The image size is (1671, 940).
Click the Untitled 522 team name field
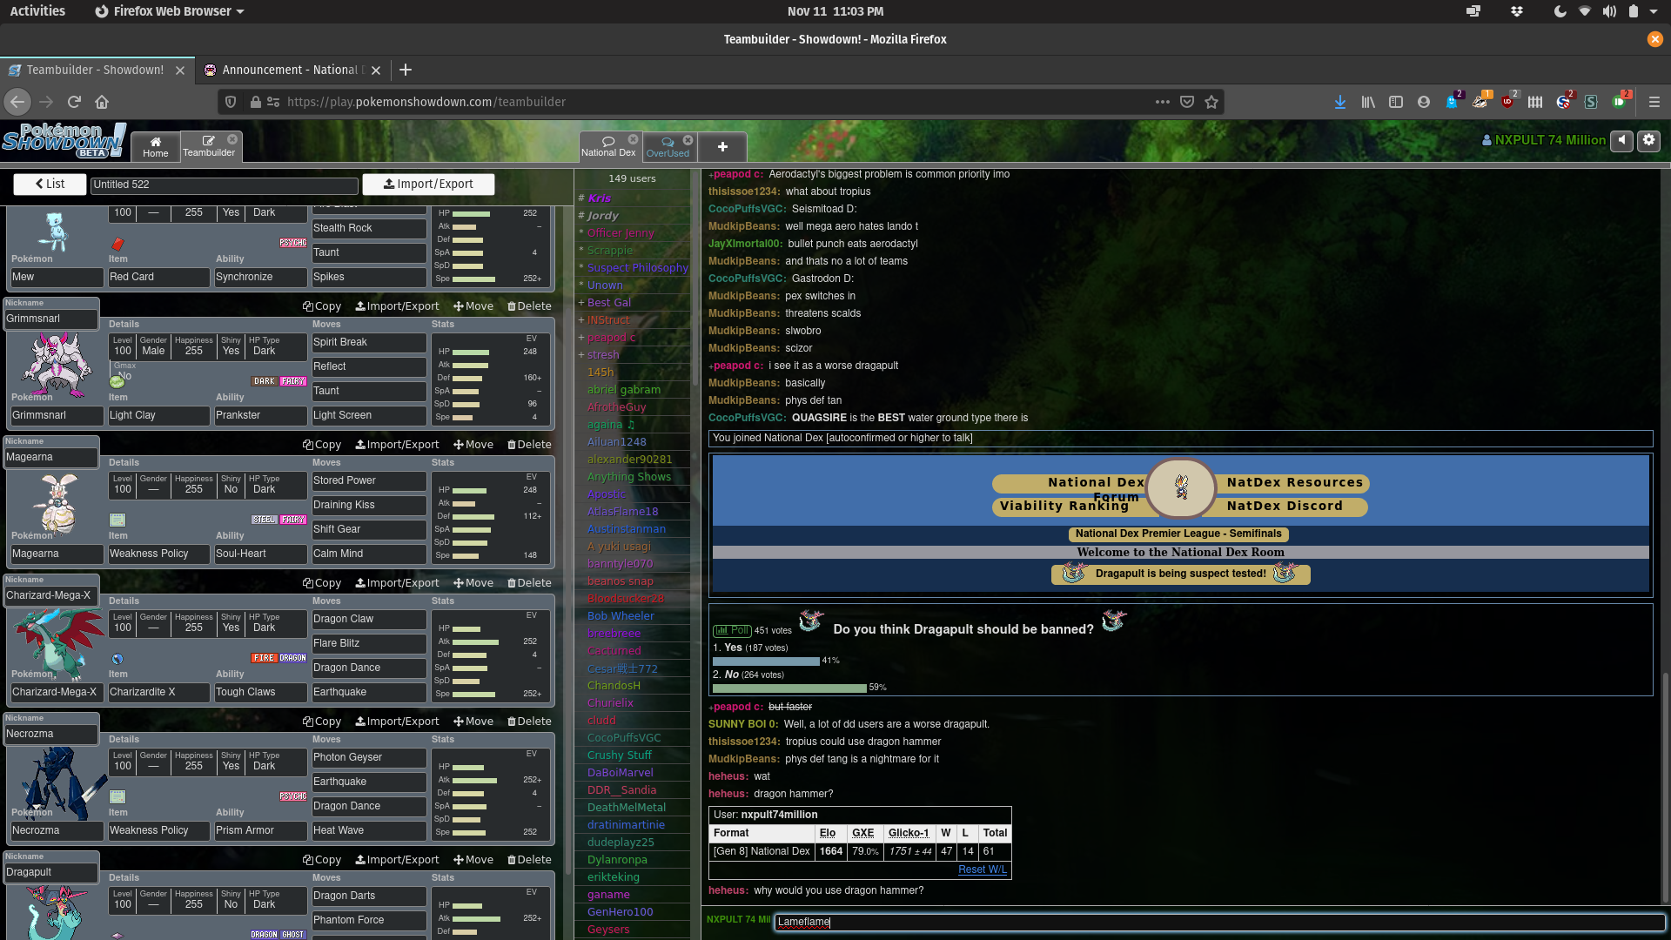coord(224,185)
